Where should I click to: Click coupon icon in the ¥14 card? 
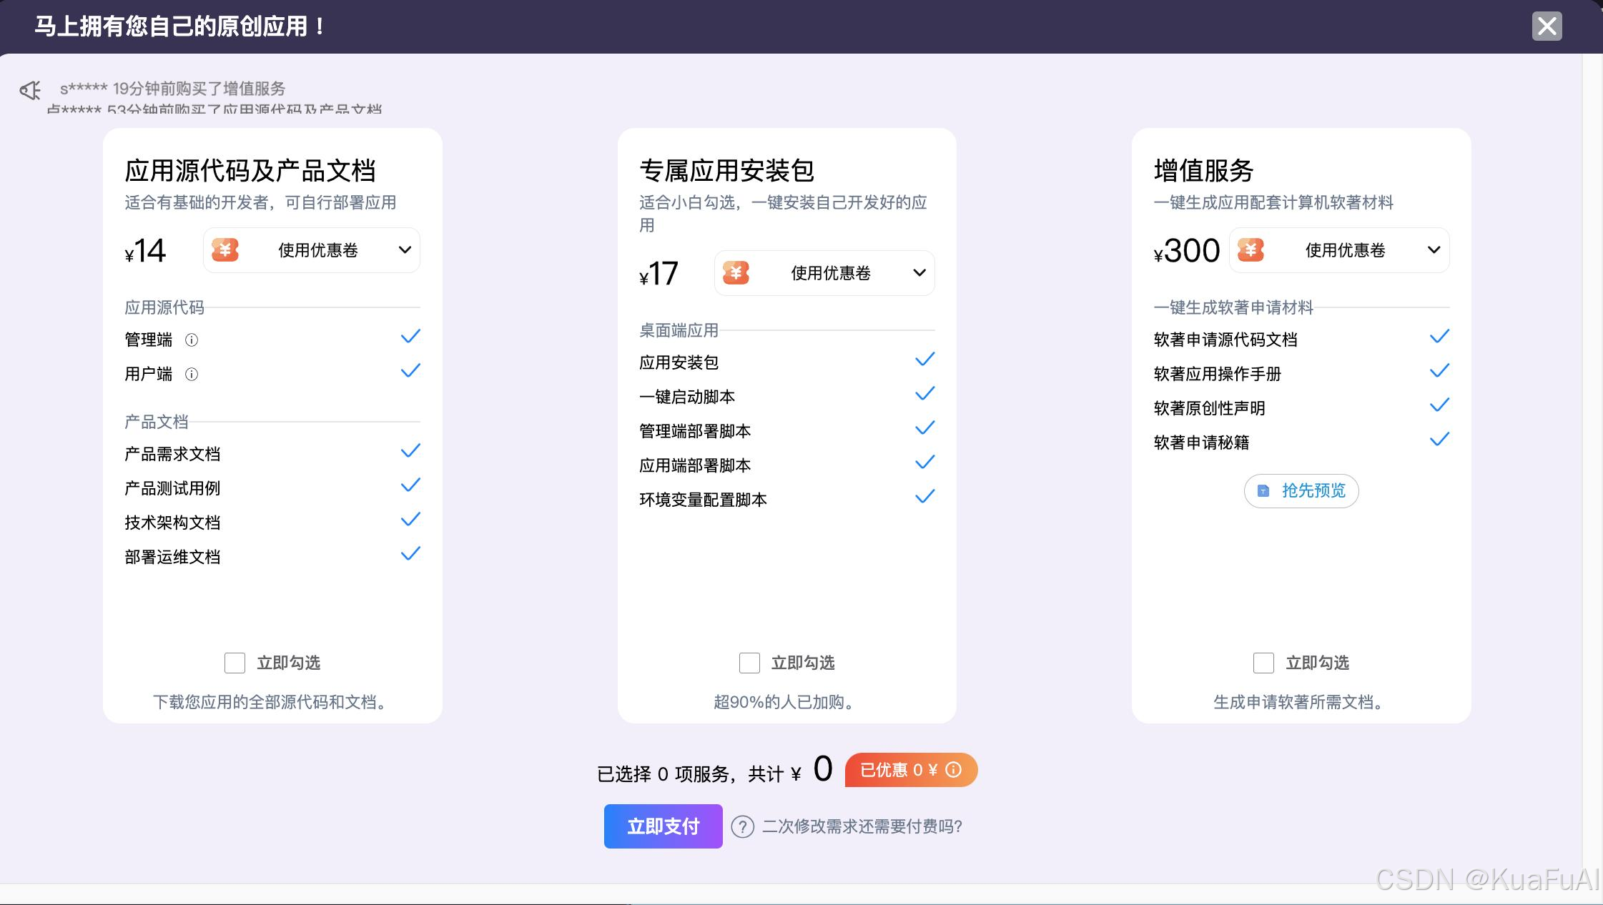(x=225, y=250)
